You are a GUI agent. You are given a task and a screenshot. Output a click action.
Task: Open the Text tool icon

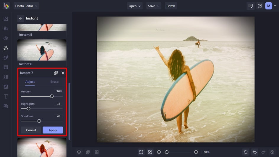pyautogui.click(x=6, y=97)
